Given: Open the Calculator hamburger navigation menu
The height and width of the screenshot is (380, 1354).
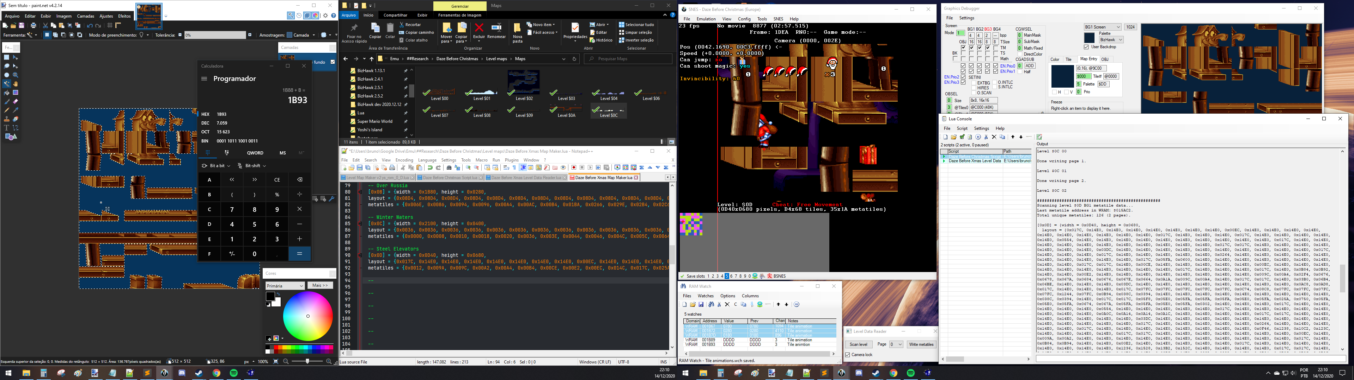Looking at the screenshot, I should 204,79.
